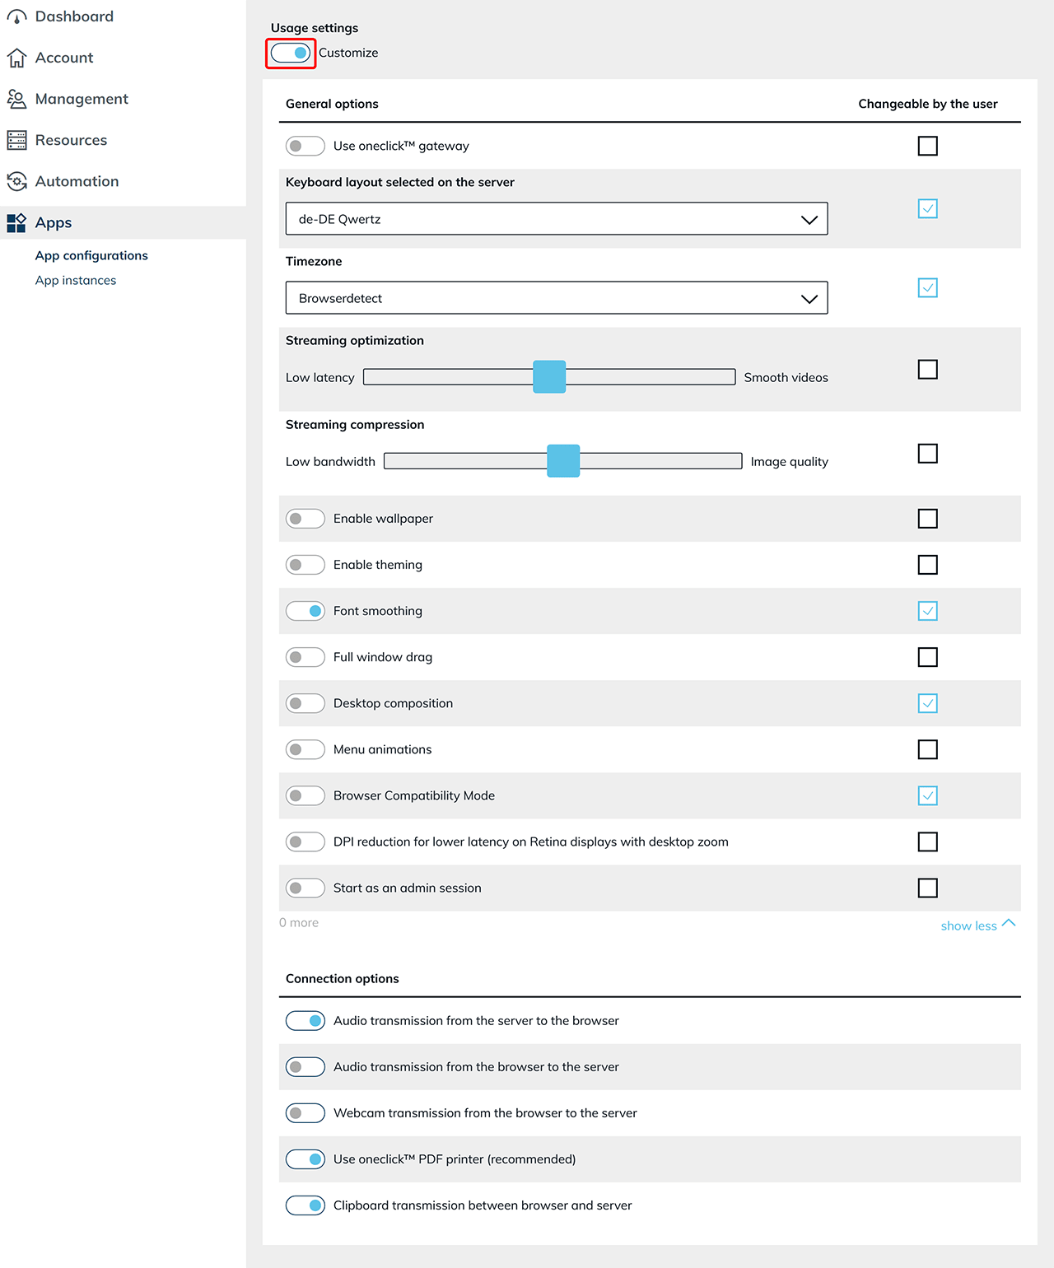The image size is (1054, 1268).
Task: Collapse options with the show less chevron
Action: 1009,923
